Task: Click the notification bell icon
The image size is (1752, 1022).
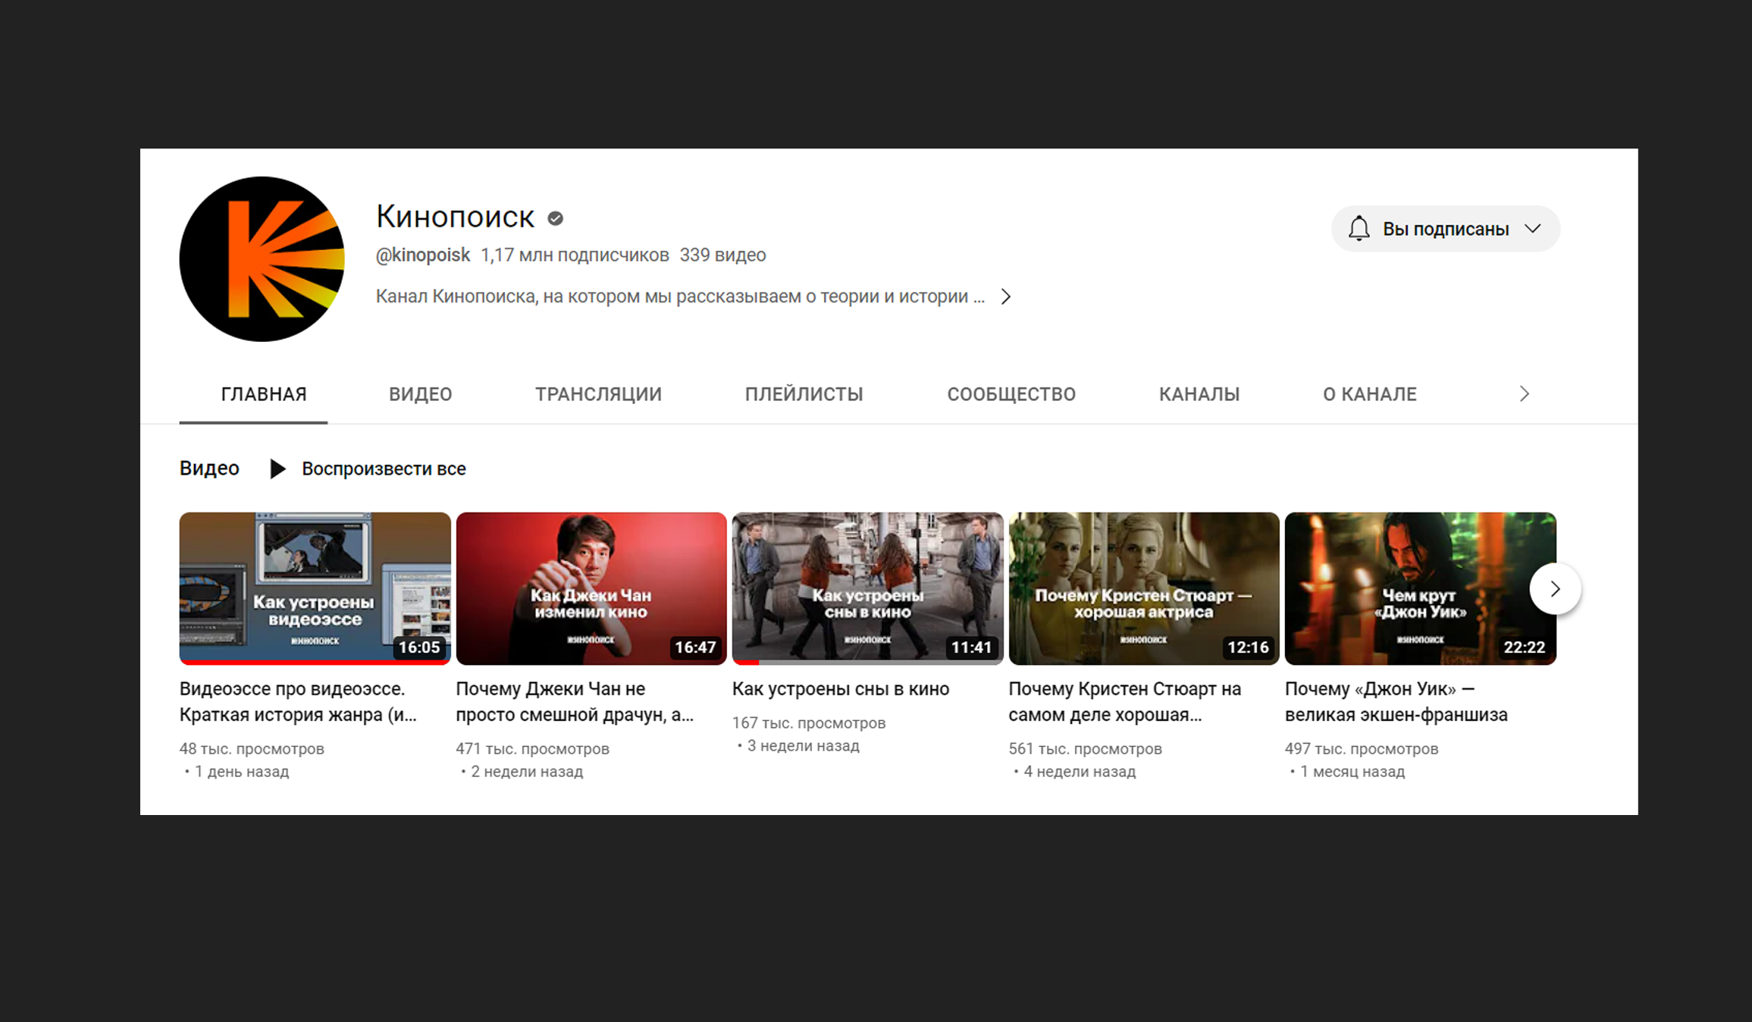Action: (1359, 228)
